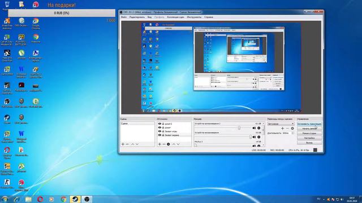Add a new source with the plus icon
The width and height of the screenshot is (362, 203).
160,144
